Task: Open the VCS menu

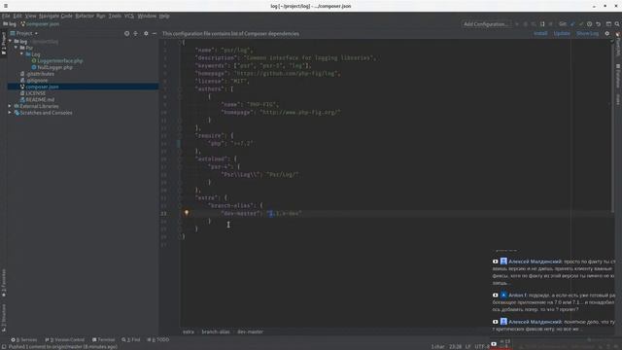Action: (129, 16)
